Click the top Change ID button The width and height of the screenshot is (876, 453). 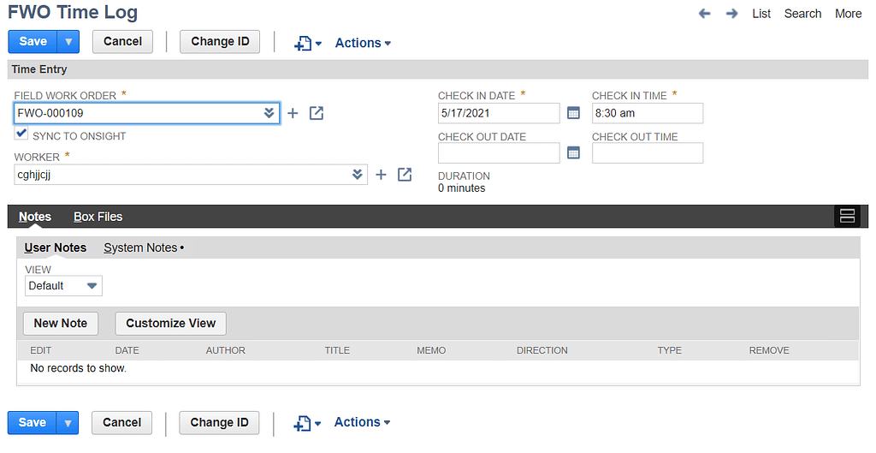pos(220,42)
